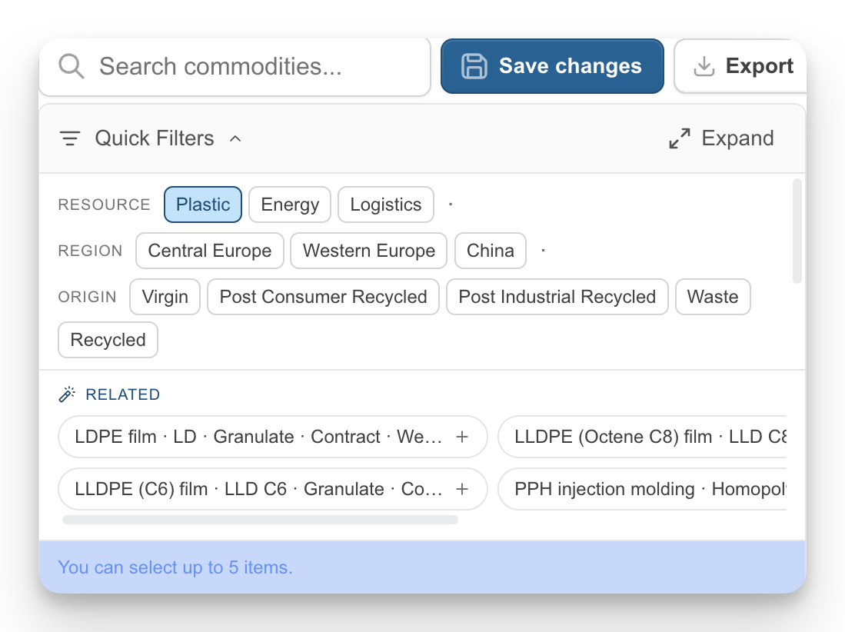Click the horizontal scrollbar under related items
This screenshot has width=845, height=632.
[261, 520]
